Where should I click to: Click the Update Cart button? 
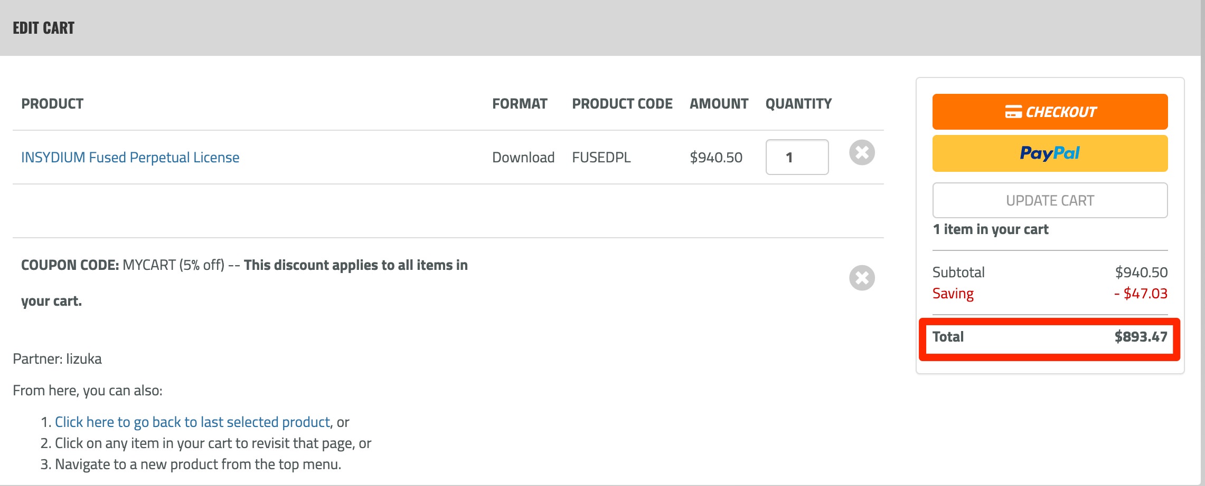[1050, 200]
